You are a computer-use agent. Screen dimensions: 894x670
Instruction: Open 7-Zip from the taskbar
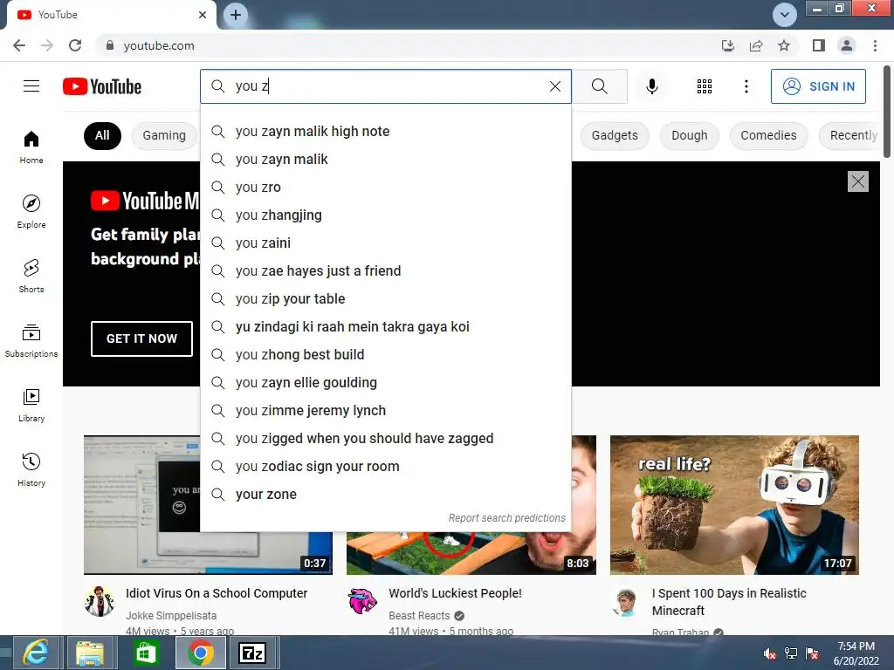(x=252, y=653)
